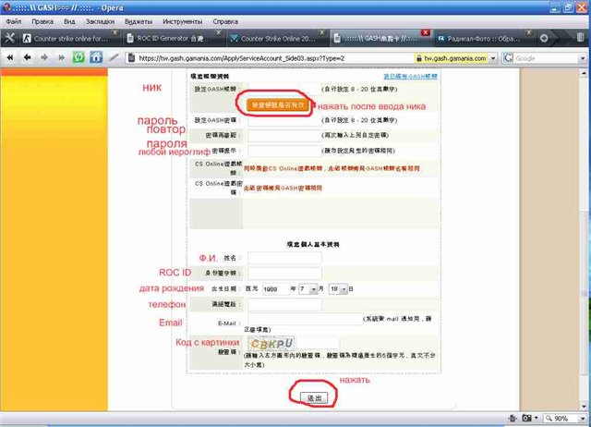Go back with the Back arrow

coord(27,57)
